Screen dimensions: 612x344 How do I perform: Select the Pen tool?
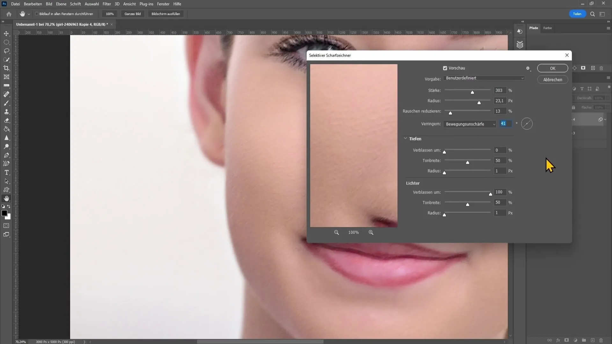pos(6,155)
